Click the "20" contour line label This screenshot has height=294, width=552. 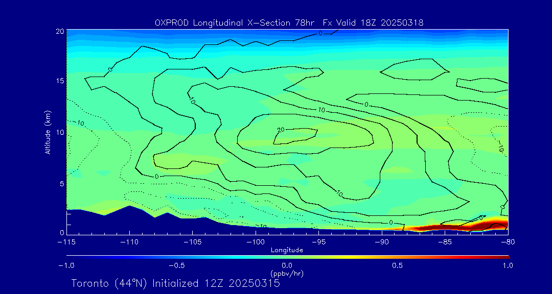[281, 130]
